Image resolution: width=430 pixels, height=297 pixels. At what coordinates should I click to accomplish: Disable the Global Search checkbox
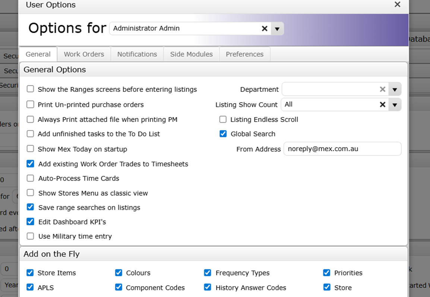223,134
